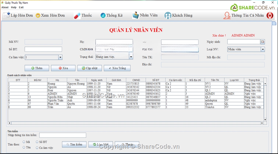
Task: Select the Mã search radio button
Action: pyautogui.click(x=24, y=142)
